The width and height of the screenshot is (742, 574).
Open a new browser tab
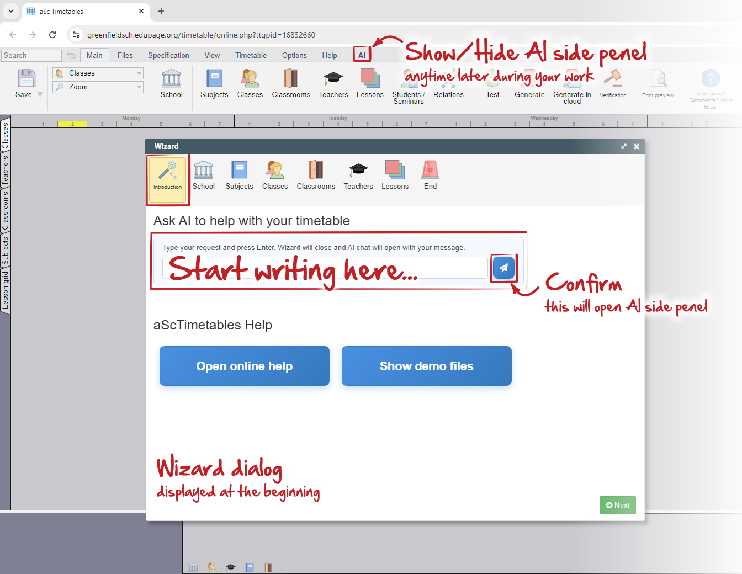click(161, 11)
